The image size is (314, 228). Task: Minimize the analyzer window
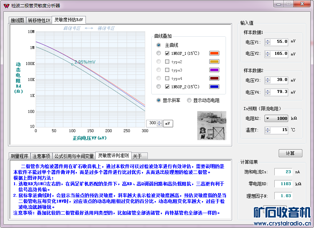coord(279,4)
